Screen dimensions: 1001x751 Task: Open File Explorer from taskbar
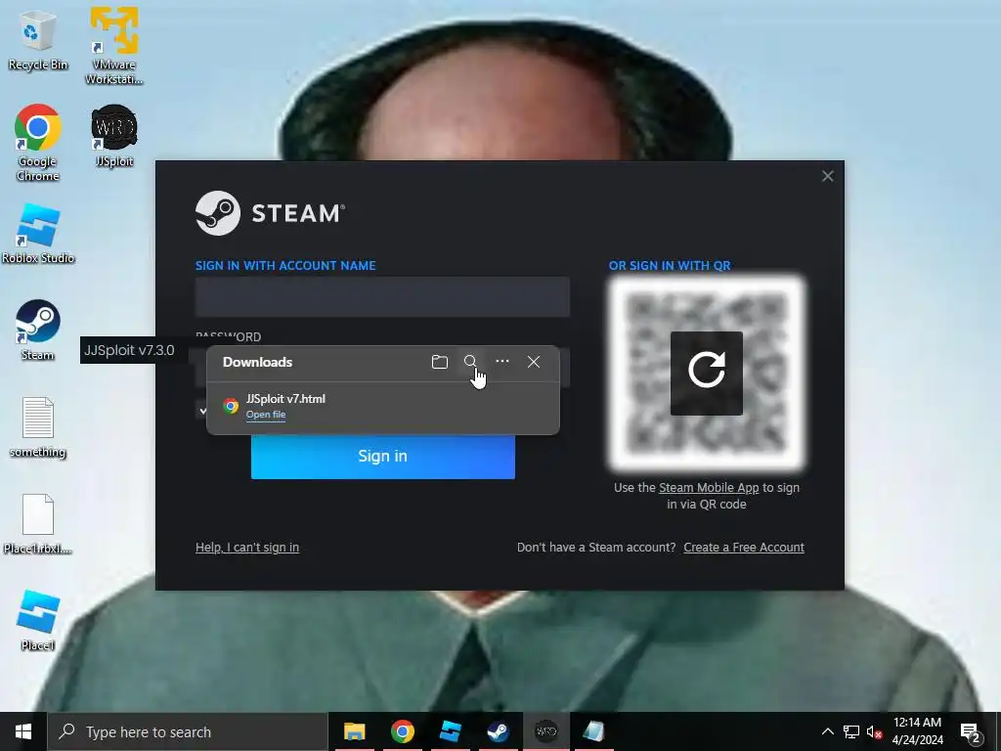click(x=354, y=731)
